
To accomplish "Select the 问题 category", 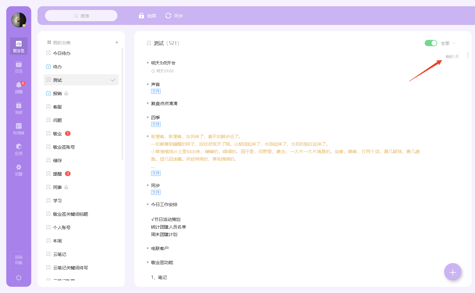I will tap(81, 120).
